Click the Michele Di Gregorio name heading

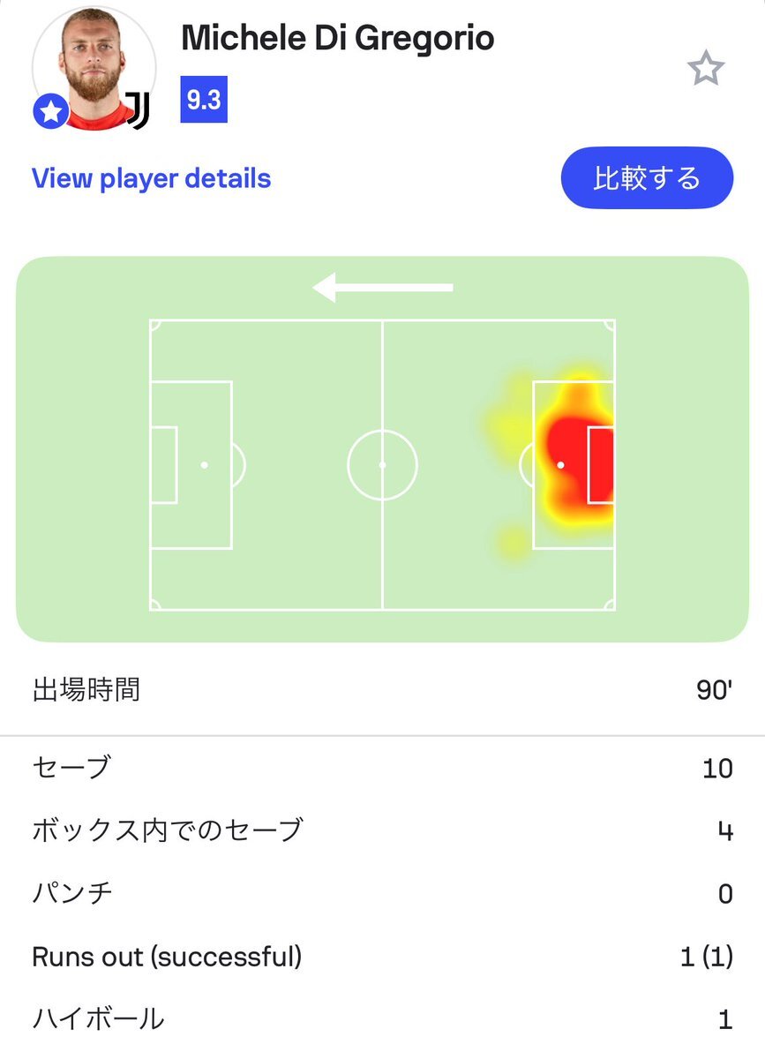pos(337,38)
